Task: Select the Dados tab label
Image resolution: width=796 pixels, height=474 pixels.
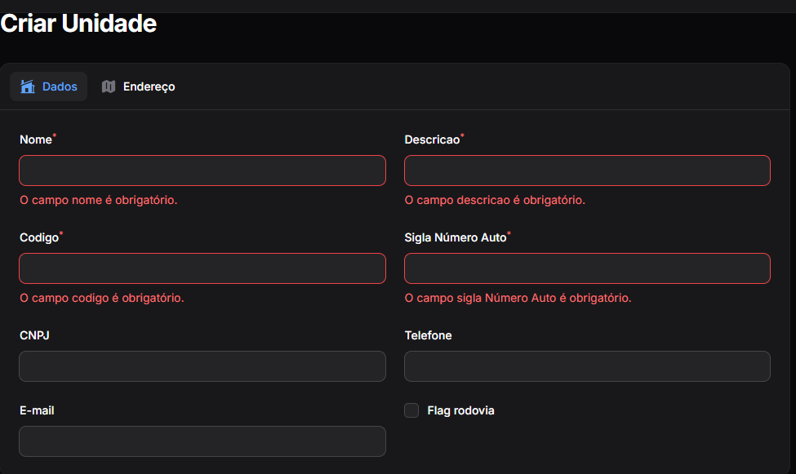Action: click(60, 86)
